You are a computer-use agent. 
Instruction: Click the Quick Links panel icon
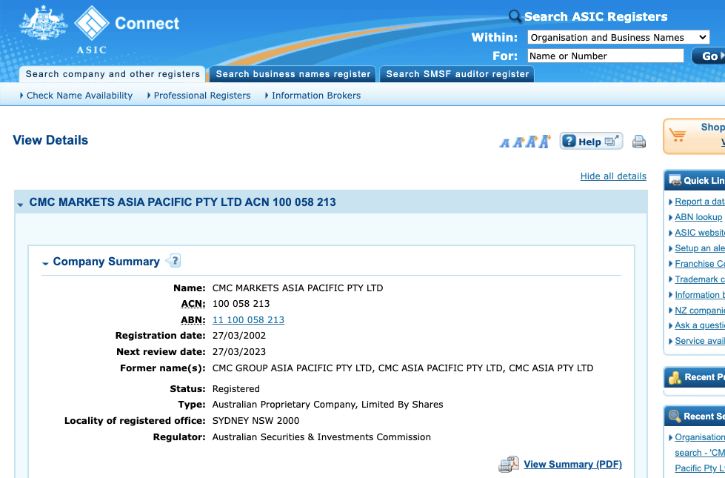(x=675, y=181)
